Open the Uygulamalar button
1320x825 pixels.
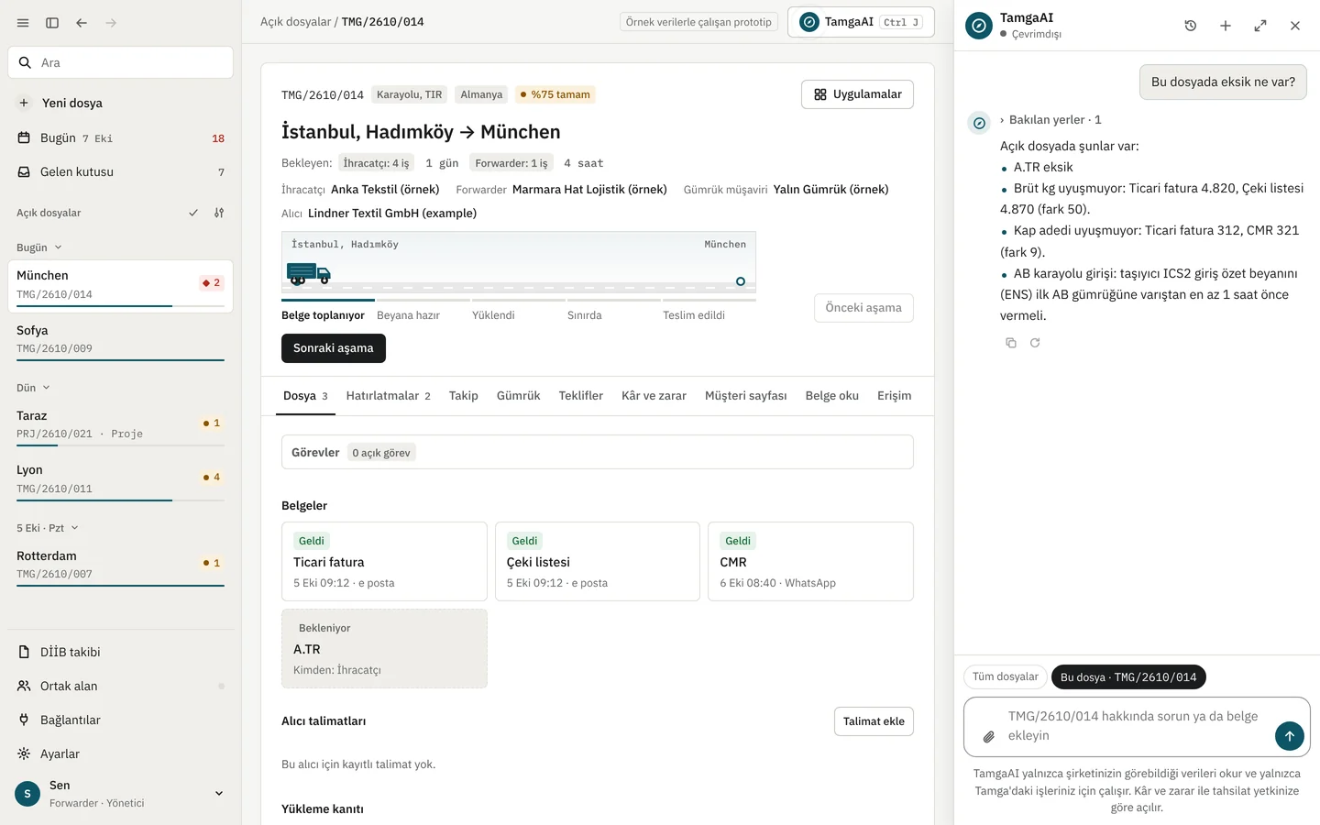click(857, 94)
